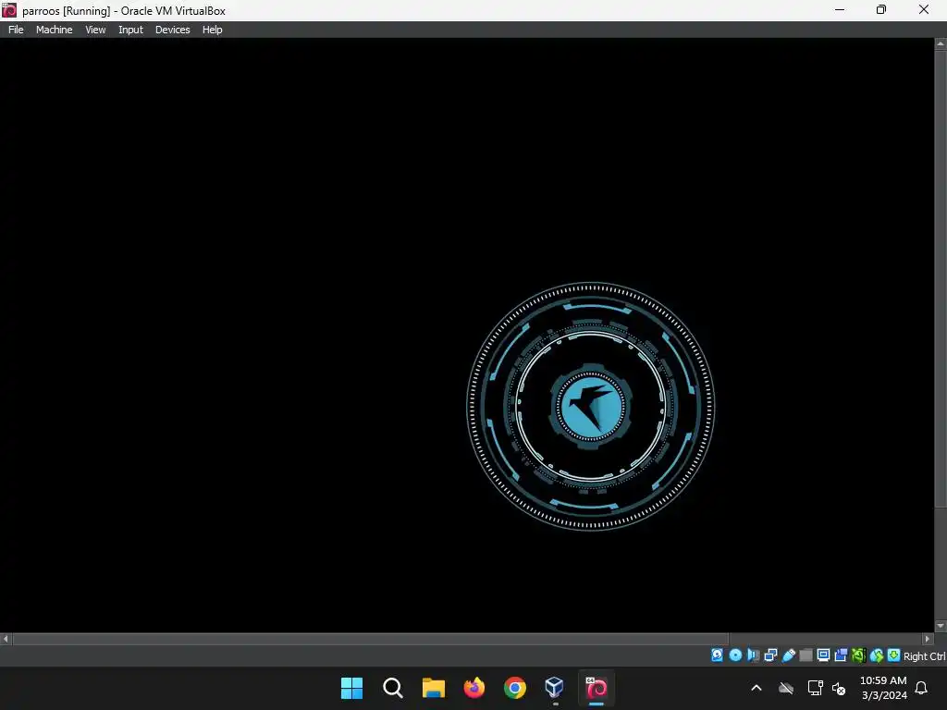
Task: Click the VirtualBox title bar app icon
Action: tap(9, 10)
